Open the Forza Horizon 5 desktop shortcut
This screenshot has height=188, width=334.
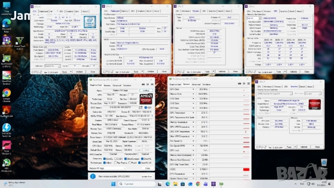click(6, 148)
